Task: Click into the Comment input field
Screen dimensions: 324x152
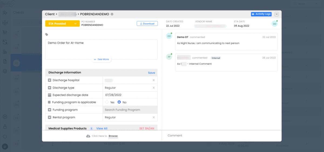Action: (x=221, y=136)
